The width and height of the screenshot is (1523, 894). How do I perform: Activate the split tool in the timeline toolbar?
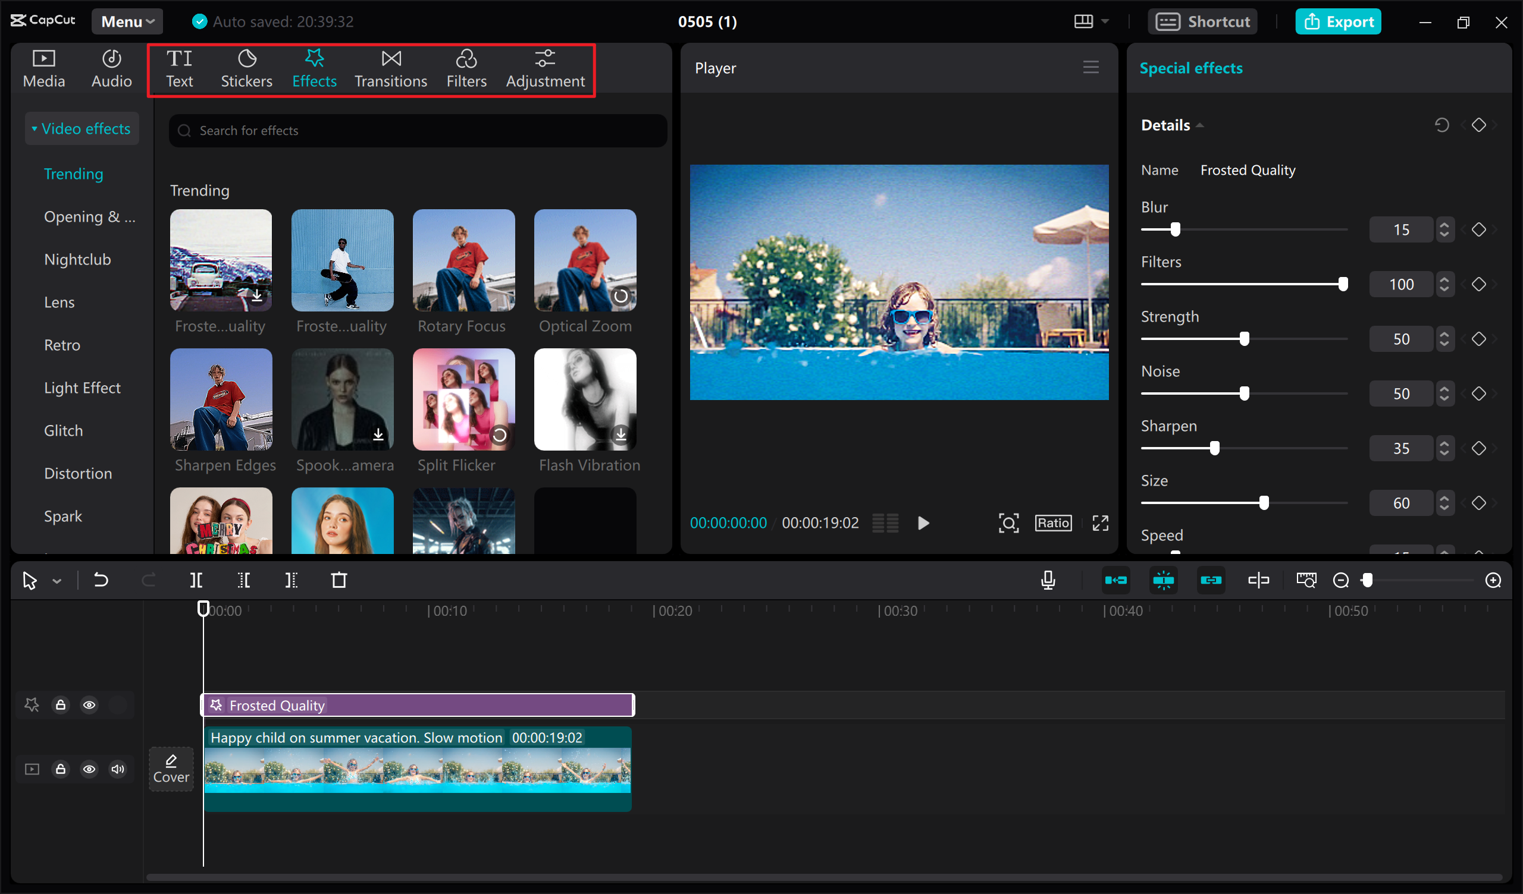tap(195, 580)
